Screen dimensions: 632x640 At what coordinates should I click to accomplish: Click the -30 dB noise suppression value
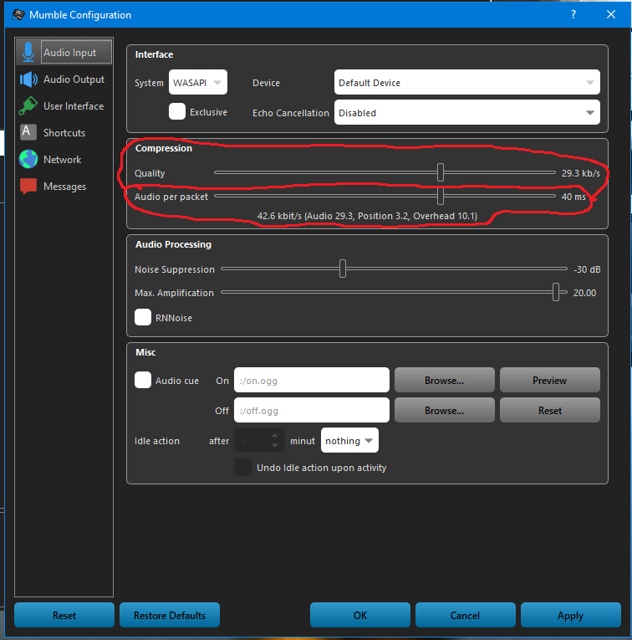click(587, 269)
